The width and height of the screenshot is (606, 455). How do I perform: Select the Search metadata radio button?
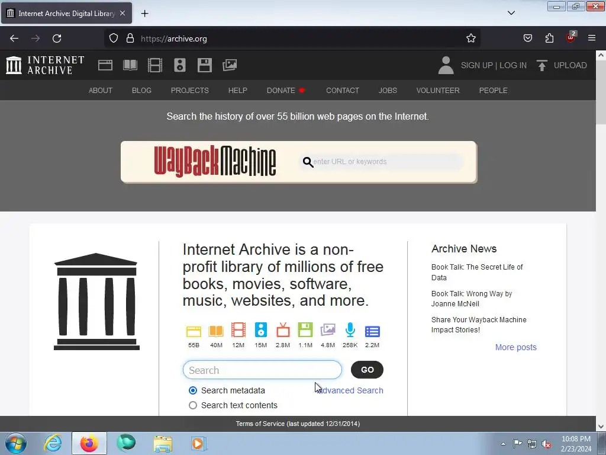(193, 390)
